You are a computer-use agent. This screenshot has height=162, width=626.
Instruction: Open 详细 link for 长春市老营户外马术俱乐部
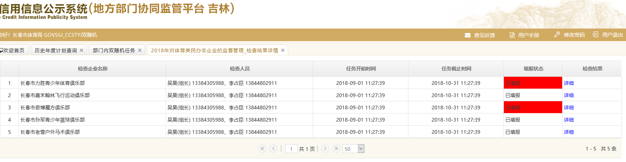[568, 132]
